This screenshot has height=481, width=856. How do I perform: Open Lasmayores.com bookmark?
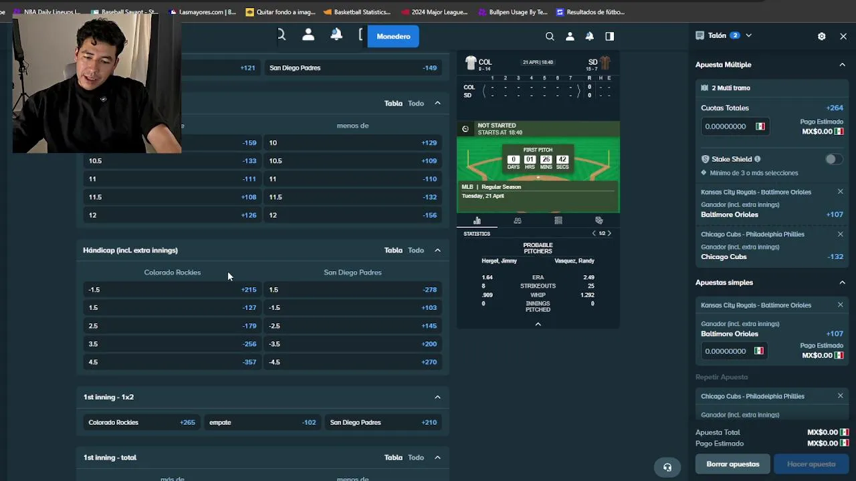[x=203, y=12]
